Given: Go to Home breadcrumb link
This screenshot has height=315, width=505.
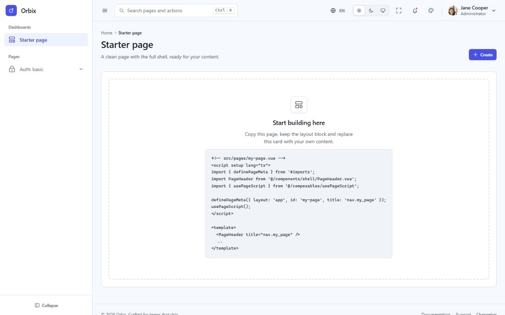Looking at the screenshot, I should click(106, 33).
